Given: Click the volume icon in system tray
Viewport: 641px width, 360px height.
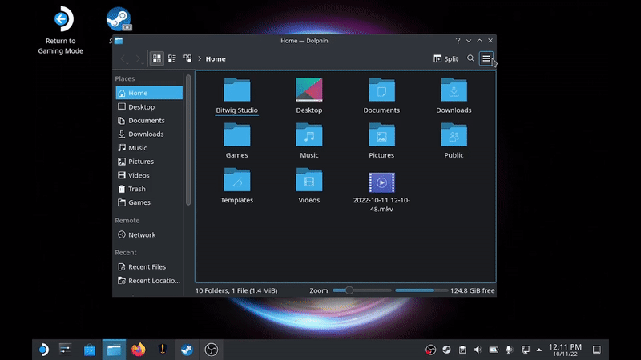Looking at the screenshot, I should click(478, 350).
